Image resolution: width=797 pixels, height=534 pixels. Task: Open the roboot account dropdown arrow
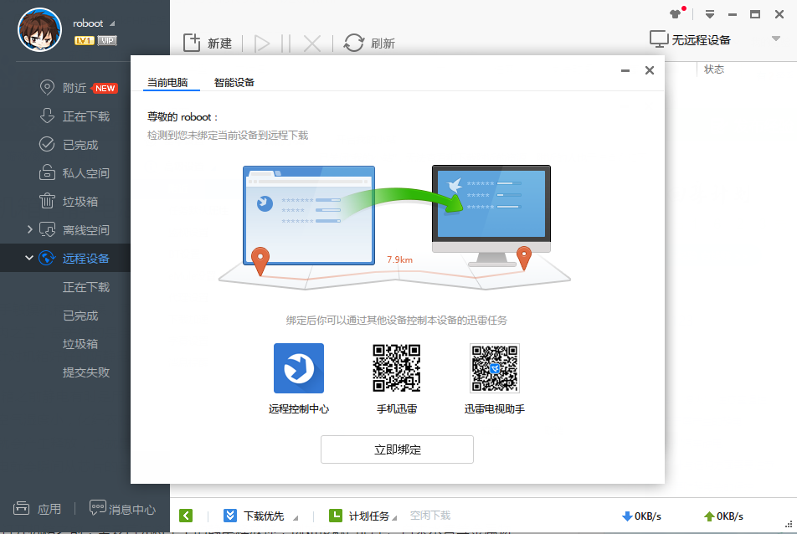[x=112, y=23]
